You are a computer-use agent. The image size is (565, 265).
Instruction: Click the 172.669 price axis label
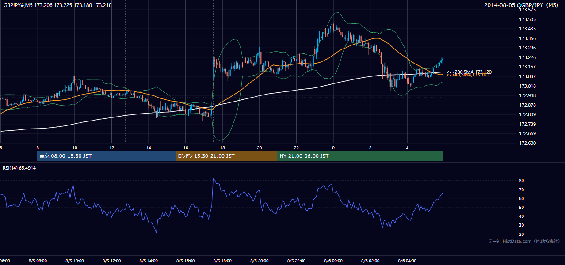coord(527,133)
